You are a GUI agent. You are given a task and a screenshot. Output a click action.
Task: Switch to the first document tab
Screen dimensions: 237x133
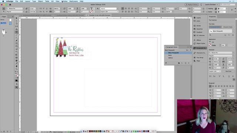[37, 15]
